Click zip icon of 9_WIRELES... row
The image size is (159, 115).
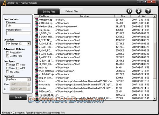pos(37,57)
